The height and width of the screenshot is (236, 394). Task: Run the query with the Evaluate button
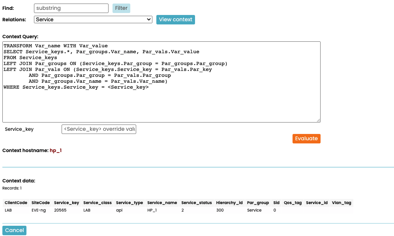(x=306, y=139)
